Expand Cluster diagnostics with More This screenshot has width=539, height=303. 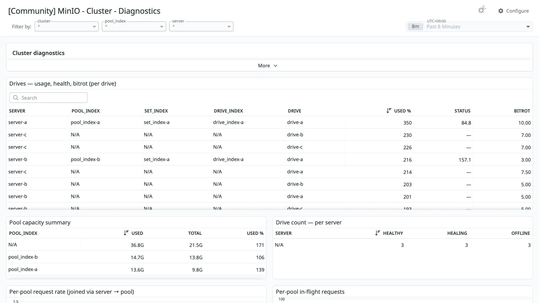tap(268, 66)
